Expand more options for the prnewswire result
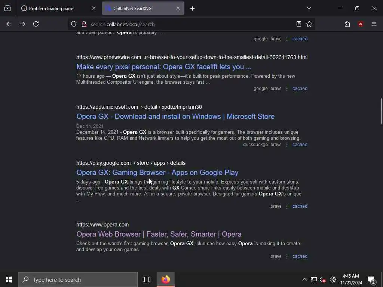 pyautogui.click(x=287, y=89)
